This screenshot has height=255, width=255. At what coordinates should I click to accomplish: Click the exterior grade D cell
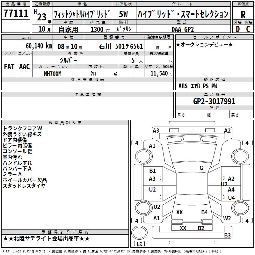pos(237,29)
